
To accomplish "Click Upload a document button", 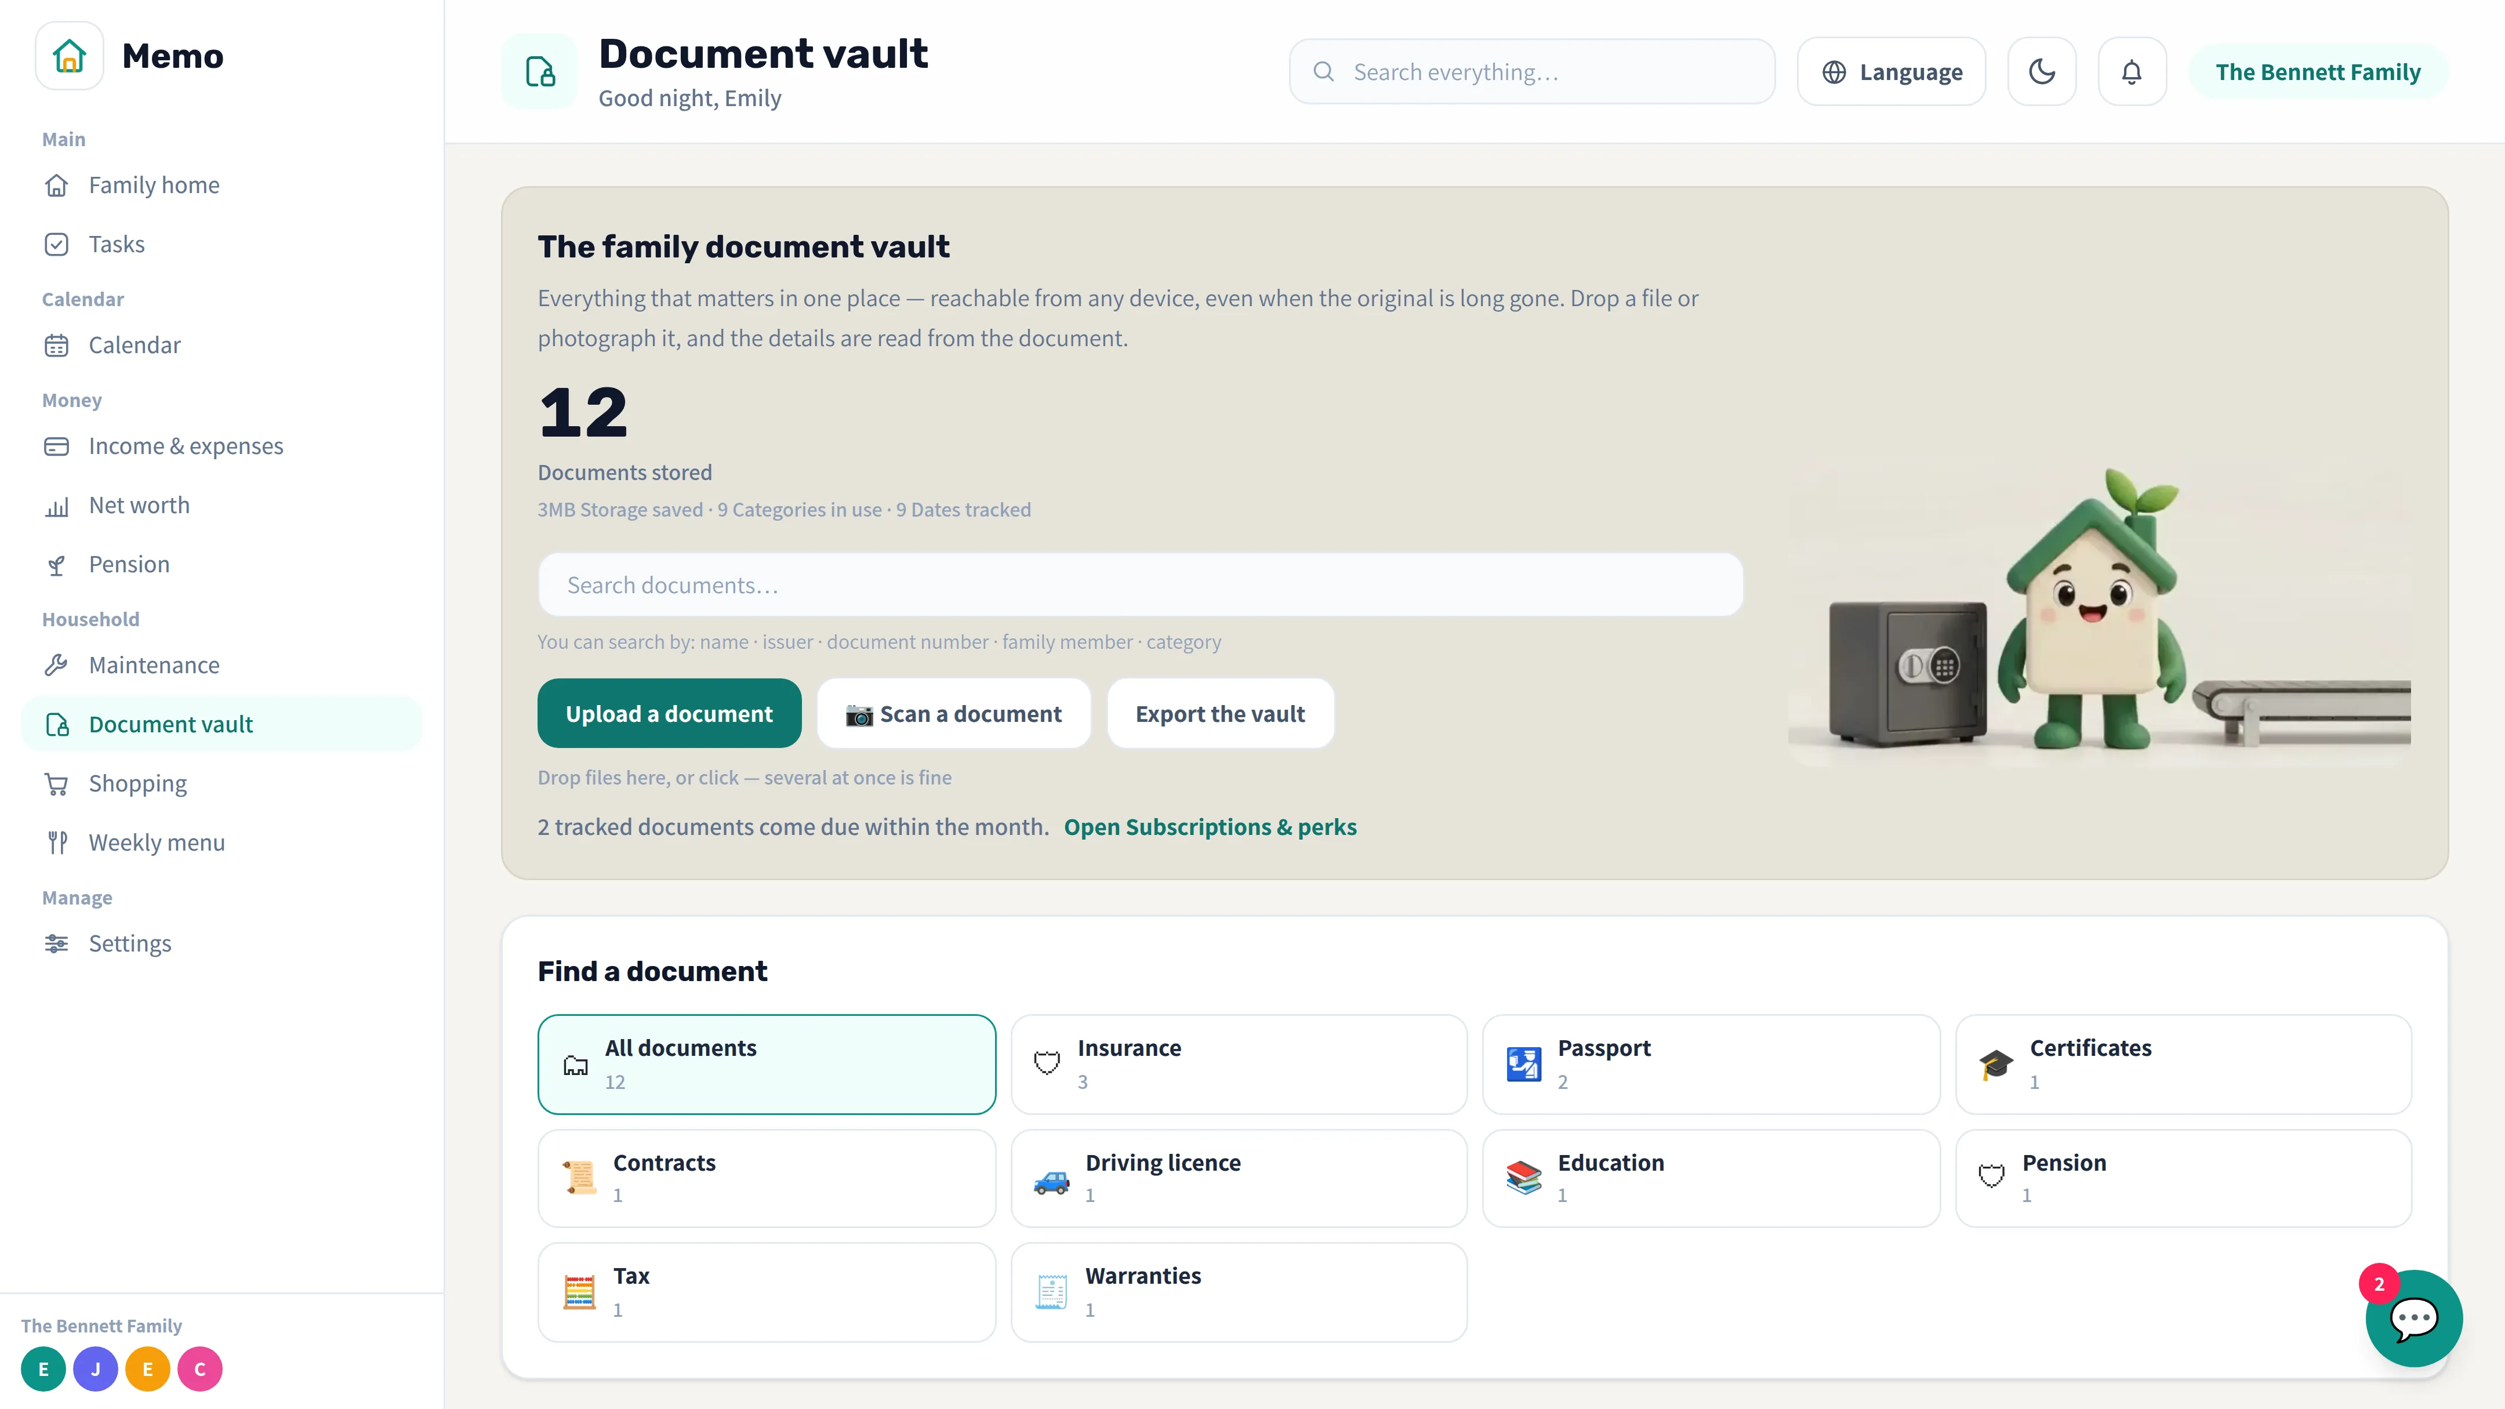I will [x=669, y=713].
